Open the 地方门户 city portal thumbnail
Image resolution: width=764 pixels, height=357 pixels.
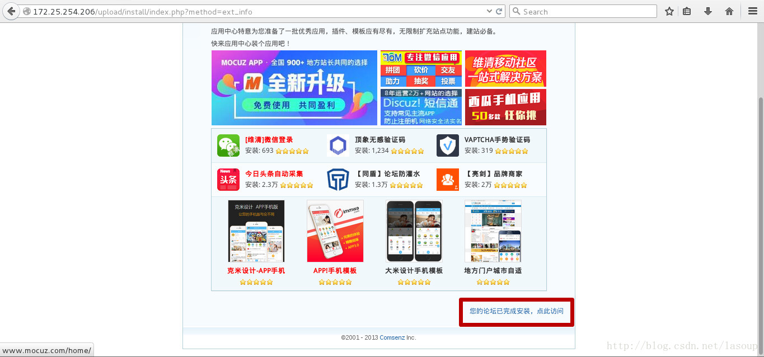coord(493,231)
